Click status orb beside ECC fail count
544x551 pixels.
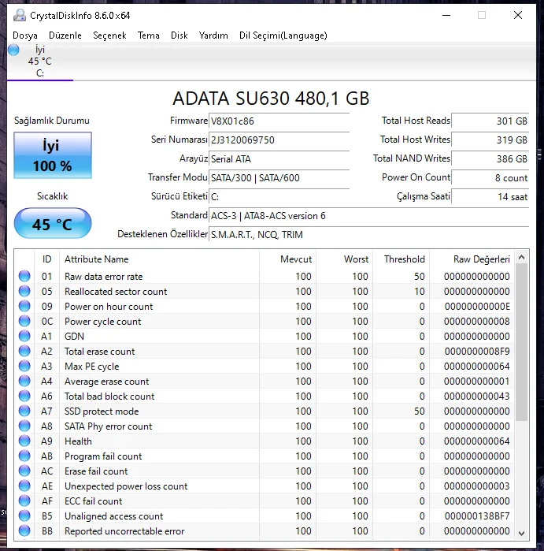pyautogui.click(x=24, y=501)
